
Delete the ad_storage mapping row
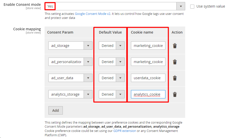tap(175, 46)
